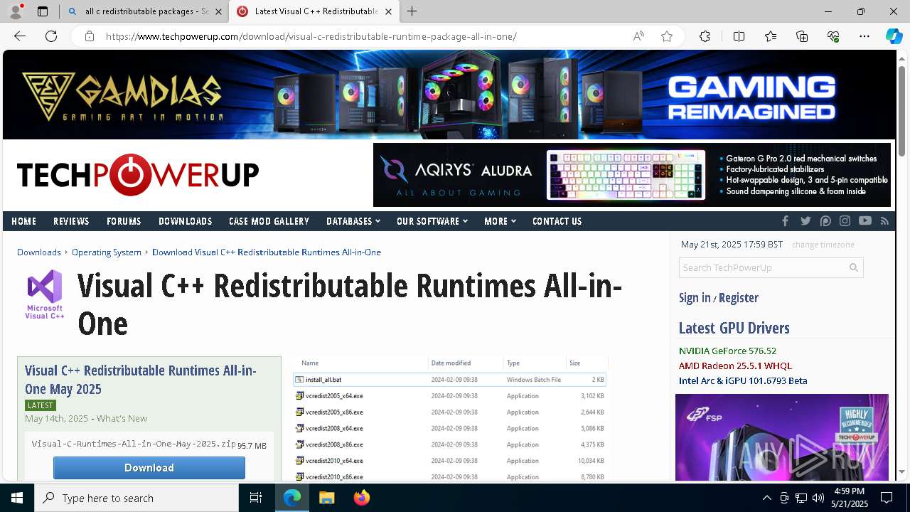This screenshot has width=910, height=512.
Task: Expand the MORE menu
Action: coord(500,221)
